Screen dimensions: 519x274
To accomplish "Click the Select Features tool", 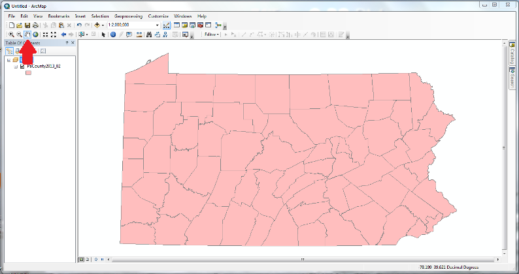I will (x=81, y=35).
